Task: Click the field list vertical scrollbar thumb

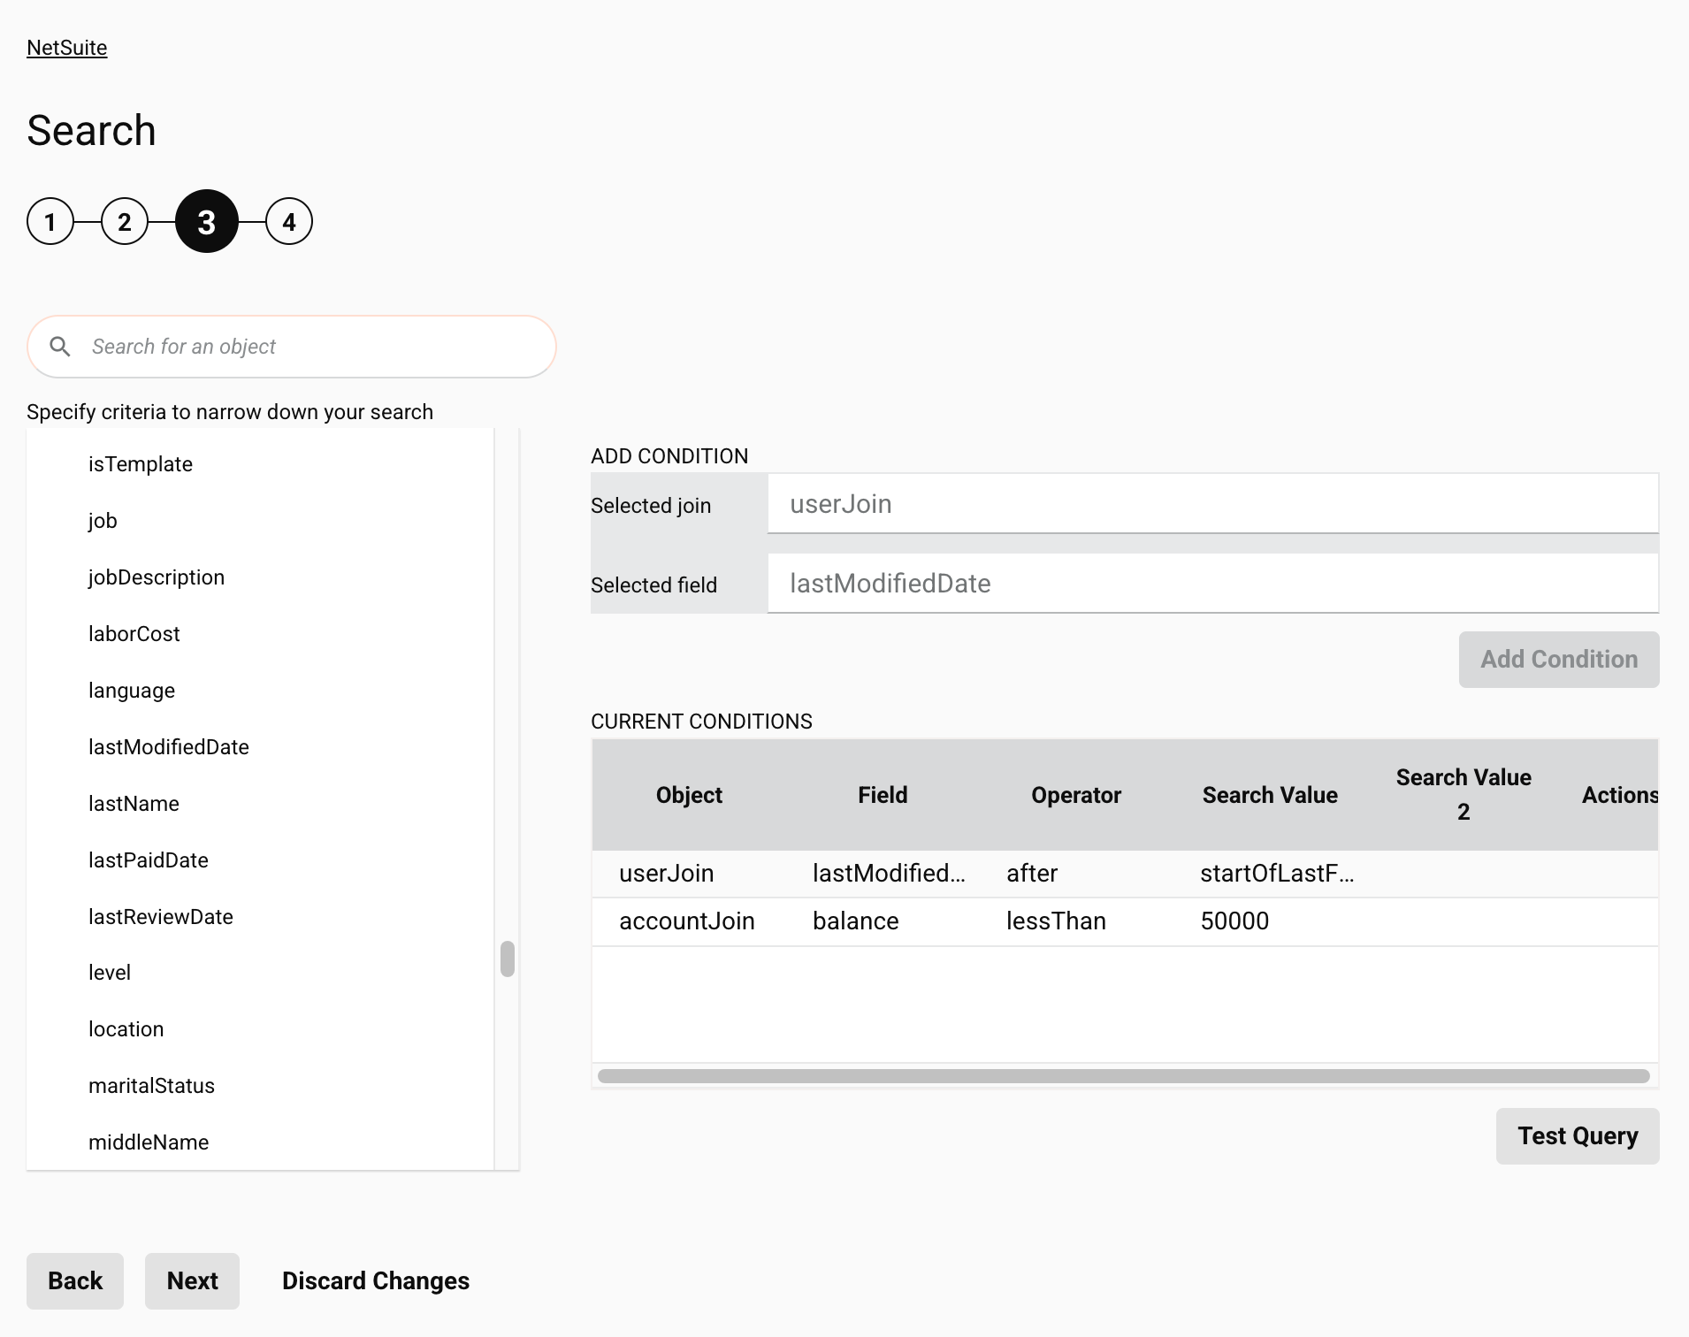Action: pyautogui.click(x=508, y=959)
